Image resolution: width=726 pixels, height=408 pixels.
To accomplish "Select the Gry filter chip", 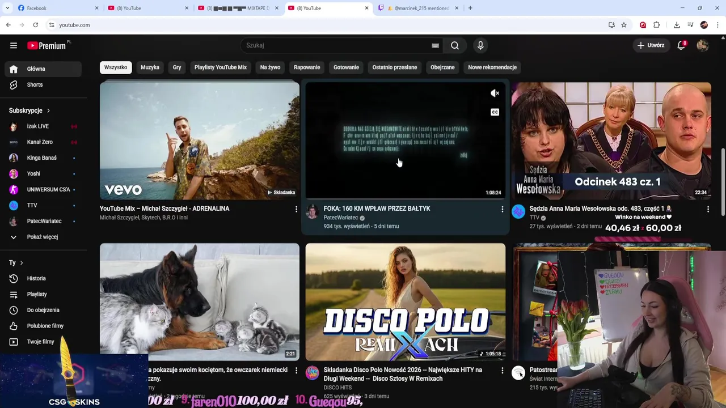I will pos(177,67).
